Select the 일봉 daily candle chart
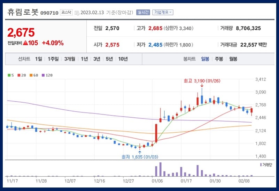The width and height of the screenshot is (279, 191). (205, 59)
